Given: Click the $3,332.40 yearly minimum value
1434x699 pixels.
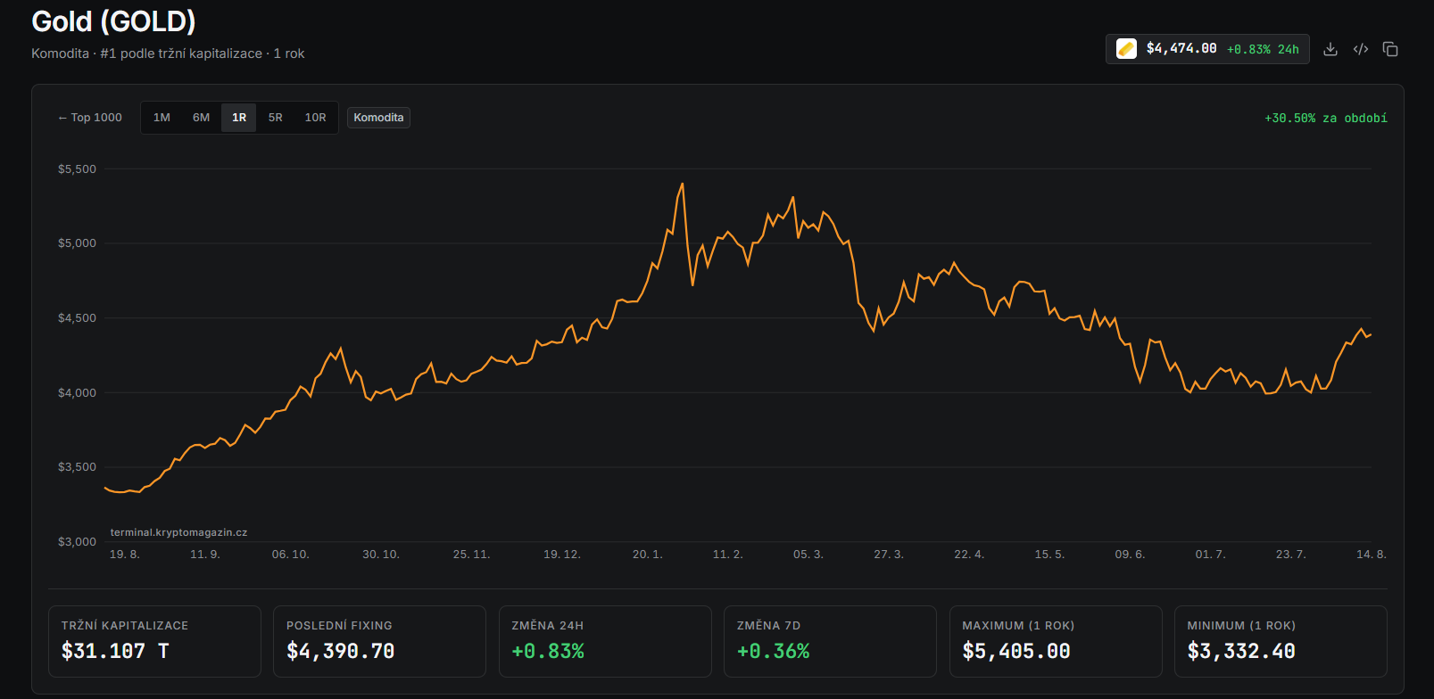Looking at the screenshot, I should coord(1241,652).
